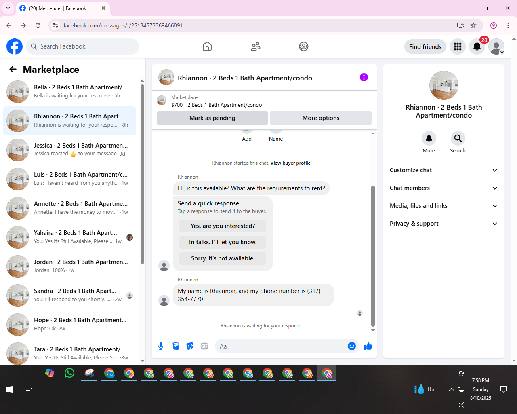Open a new browser tab
The width and height of the screenshot is (517, 414).
point(118,8)
